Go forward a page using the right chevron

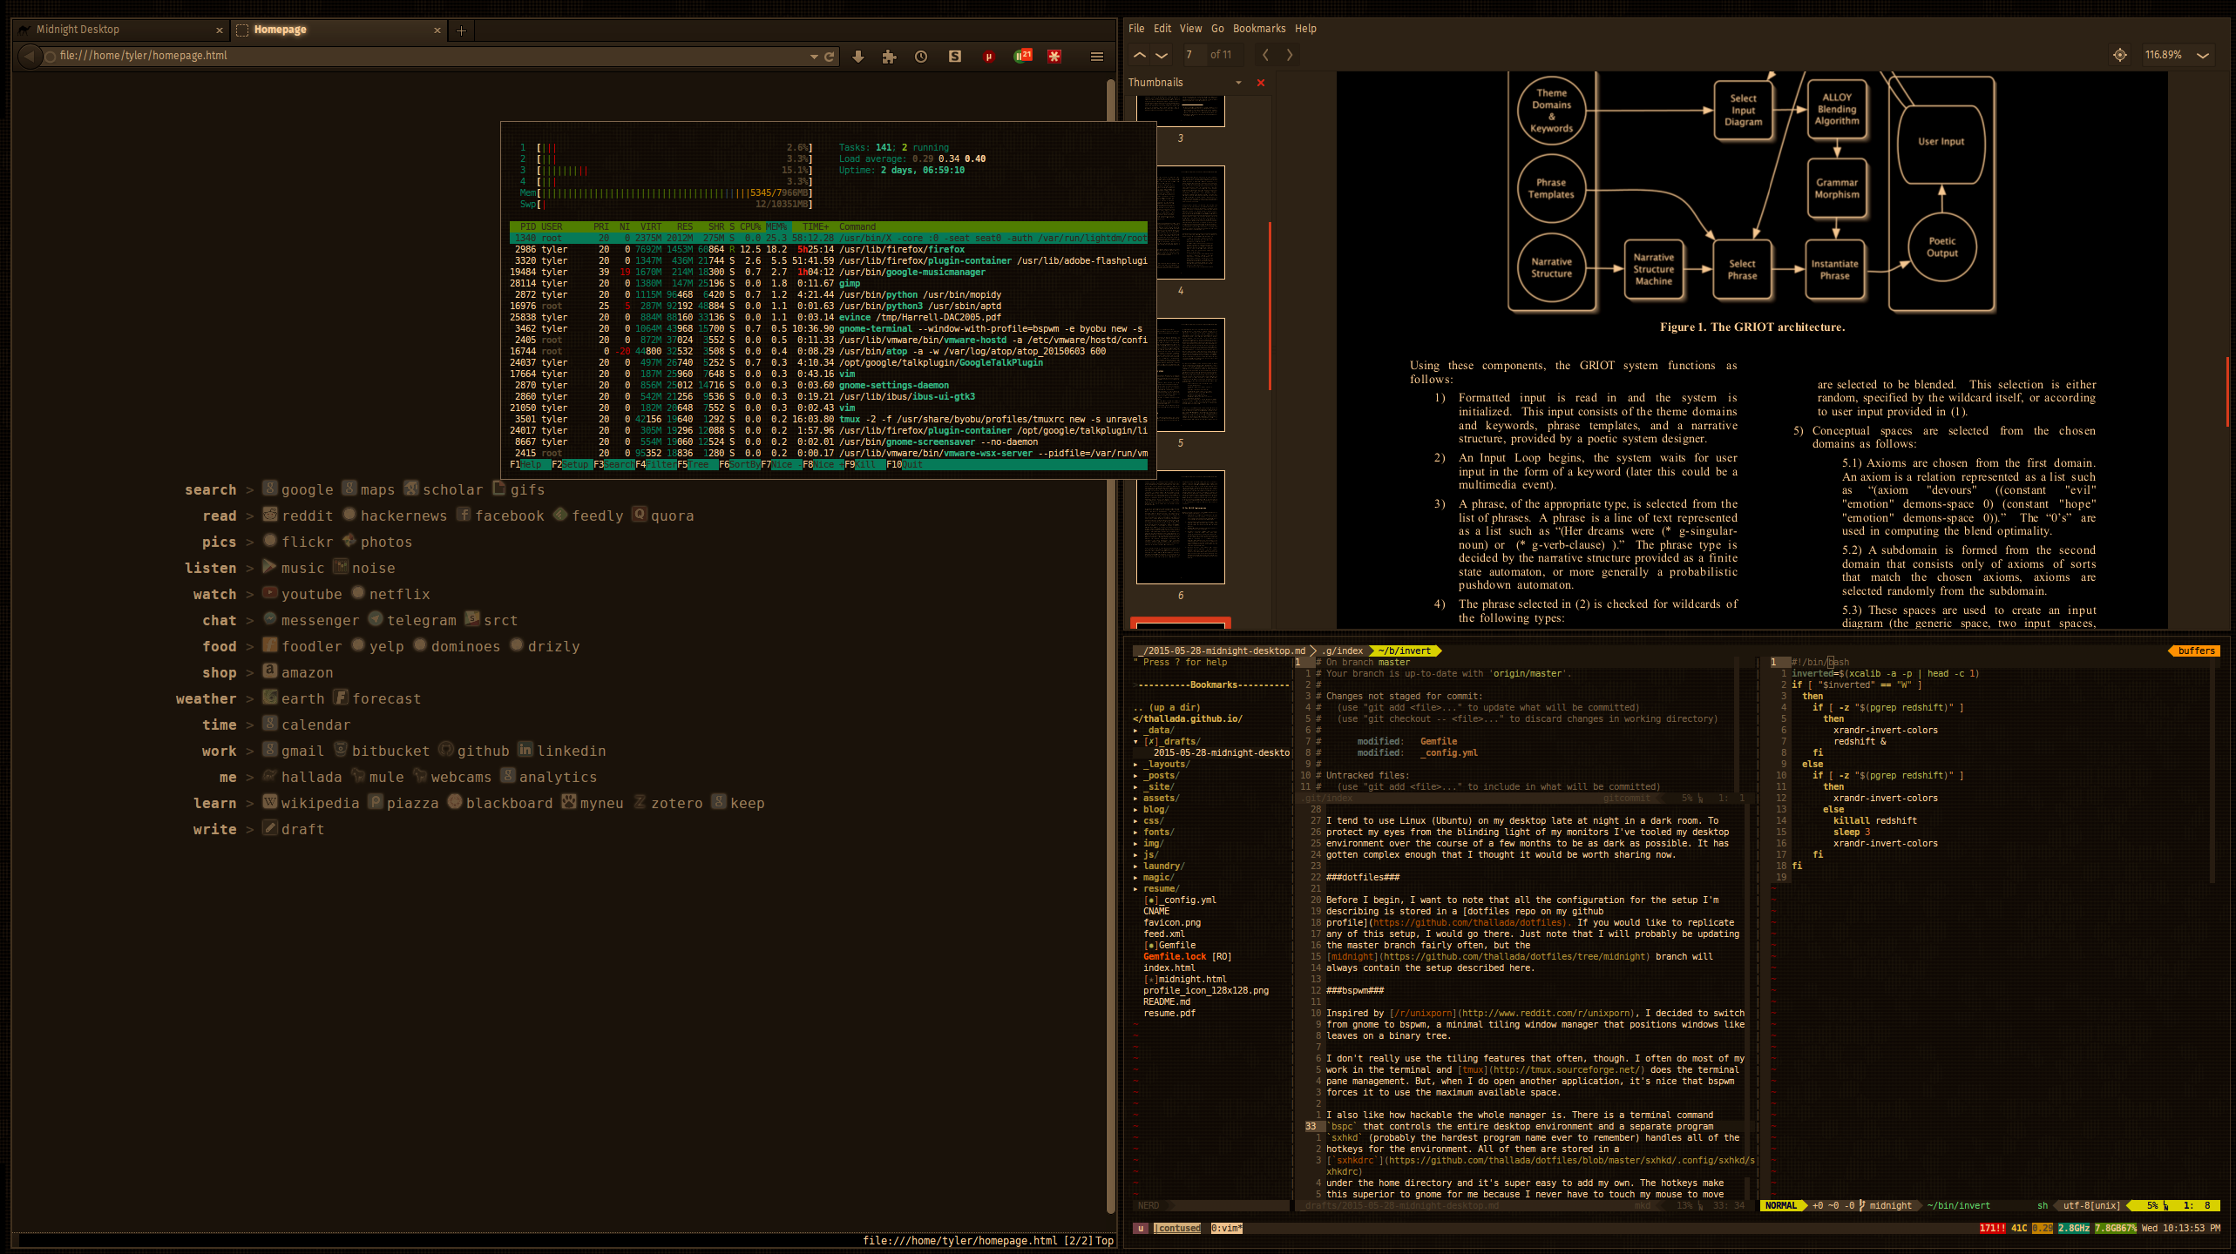[x=1290, y=54]
